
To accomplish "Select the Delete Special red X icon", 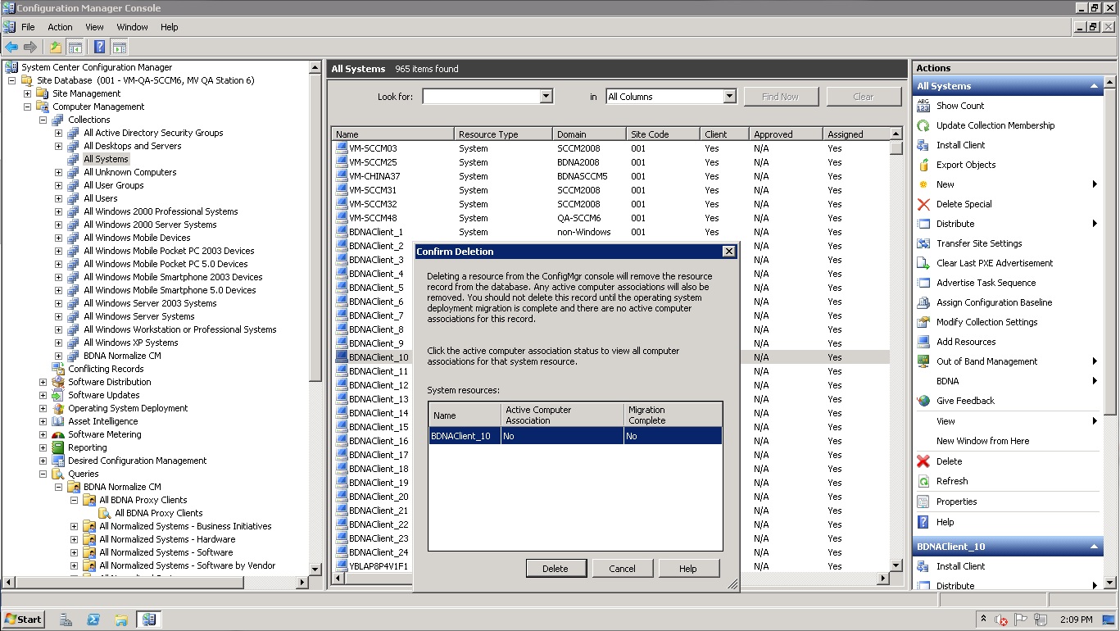I will [923, 204].
